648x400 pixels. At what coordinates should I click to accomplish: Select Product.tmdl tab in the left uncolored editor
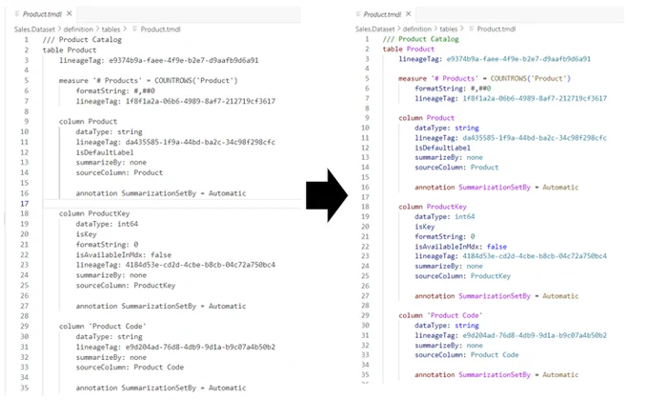tap(43, 14)
